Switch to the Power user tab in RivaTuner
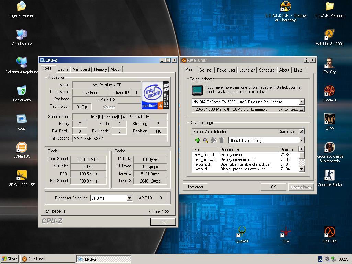Viewport: 352px width, 264px height. pos(226,70)
